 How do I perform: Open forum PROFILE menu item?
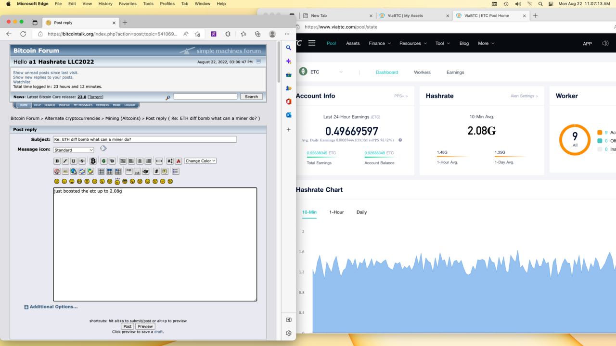64,105
